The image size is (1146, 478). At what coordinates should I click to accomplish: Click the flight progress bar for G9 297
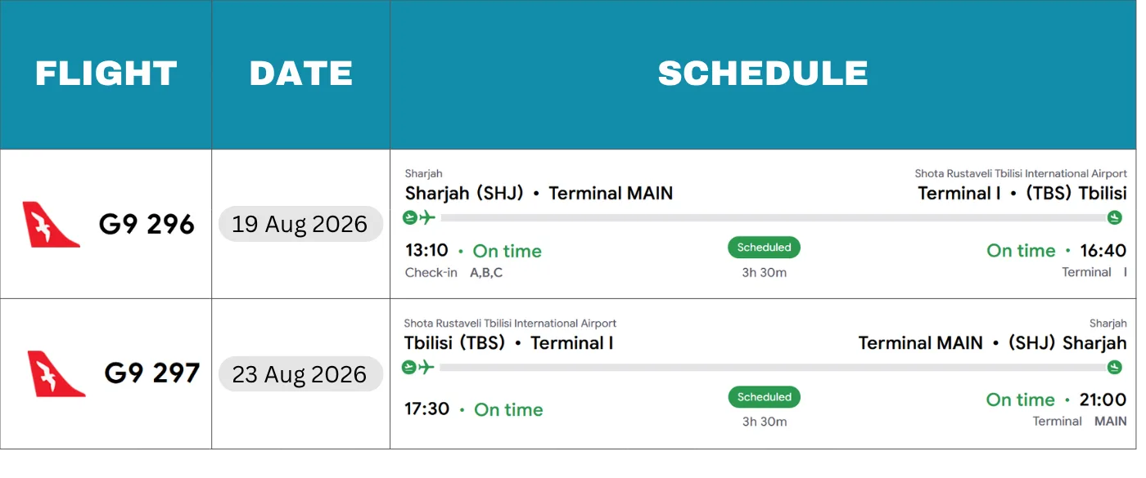pyautogui.click(x=772, y=368)
